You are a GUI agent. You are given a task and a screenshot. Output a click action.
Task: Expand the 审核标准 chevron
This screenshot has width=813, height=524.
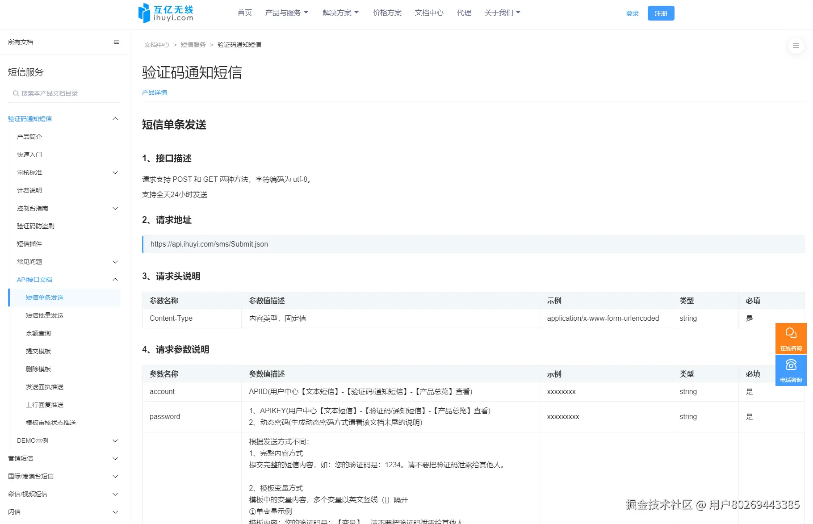coord(115,172)
